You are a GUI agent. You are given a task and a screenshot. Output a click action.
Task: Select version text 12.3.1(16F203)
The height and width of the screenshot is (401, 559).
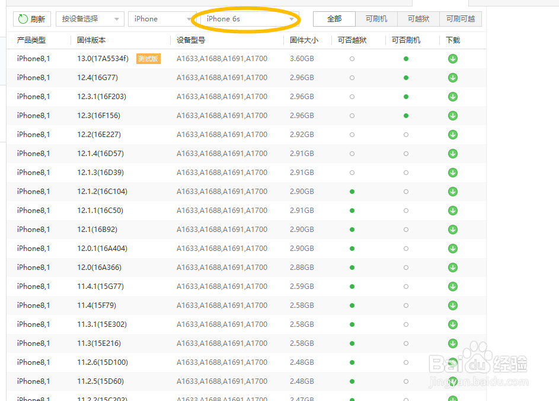101,97
